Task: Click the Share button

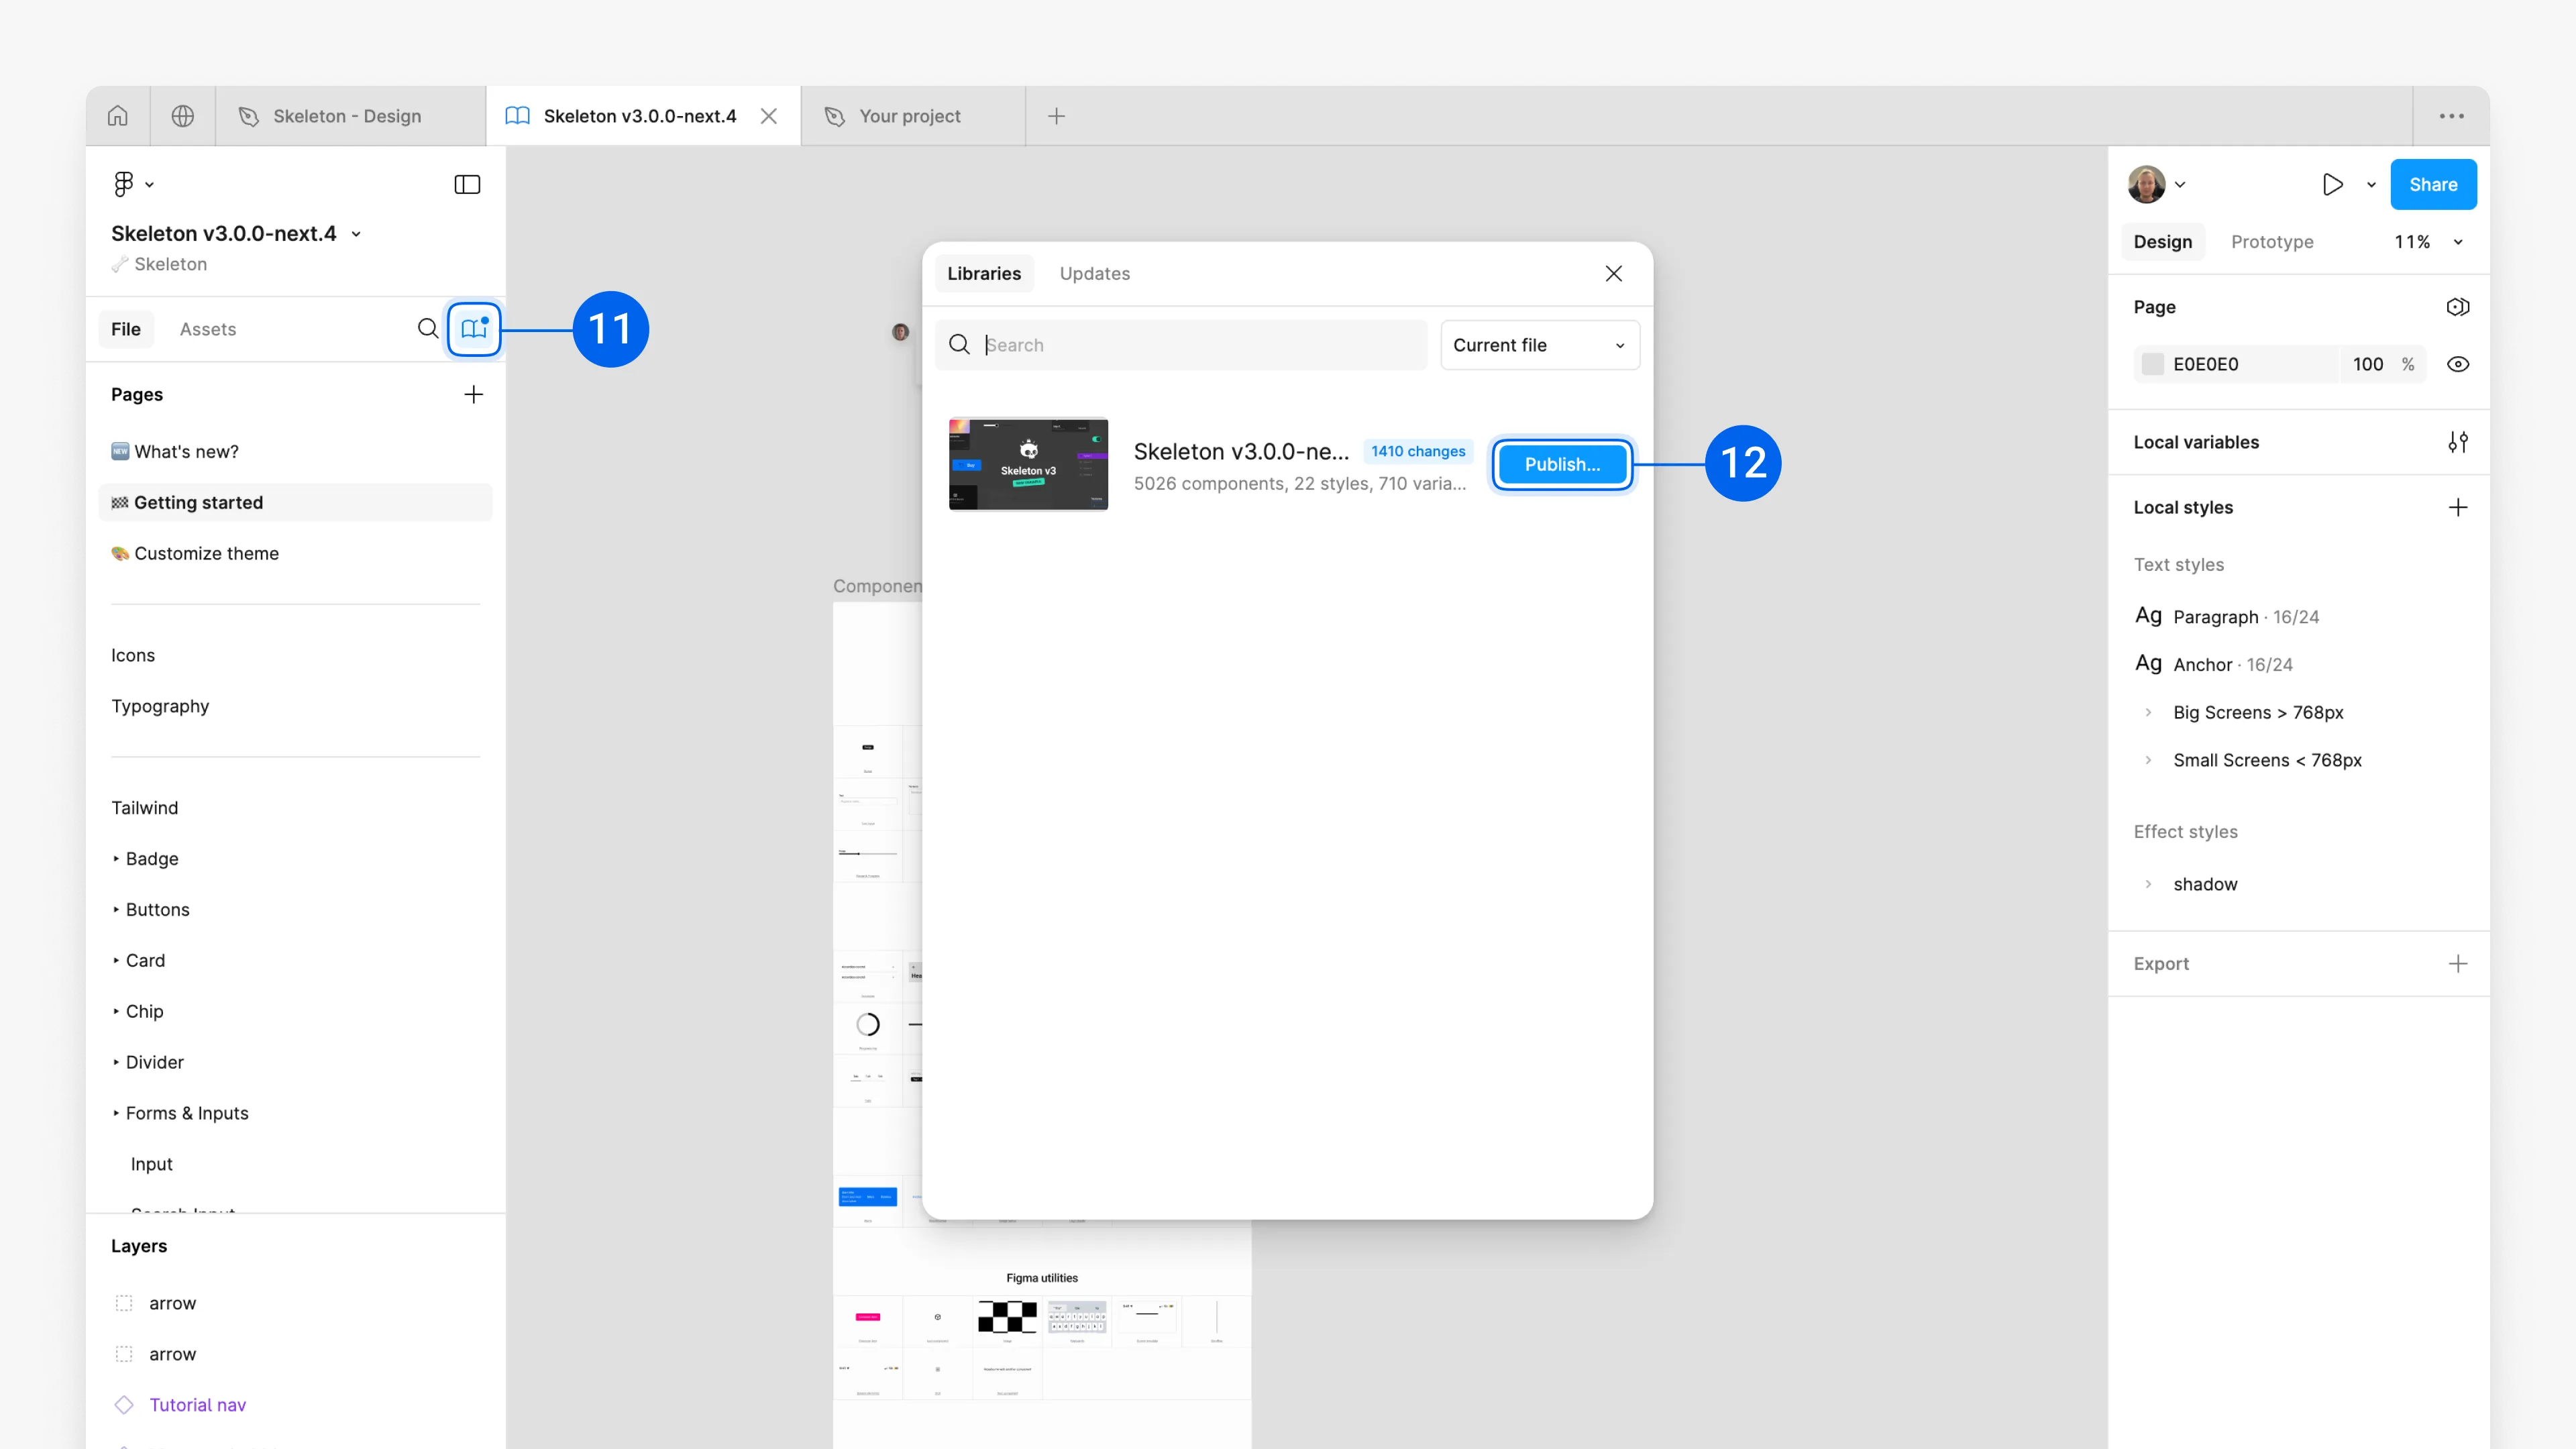Action: click(2433, 184)
